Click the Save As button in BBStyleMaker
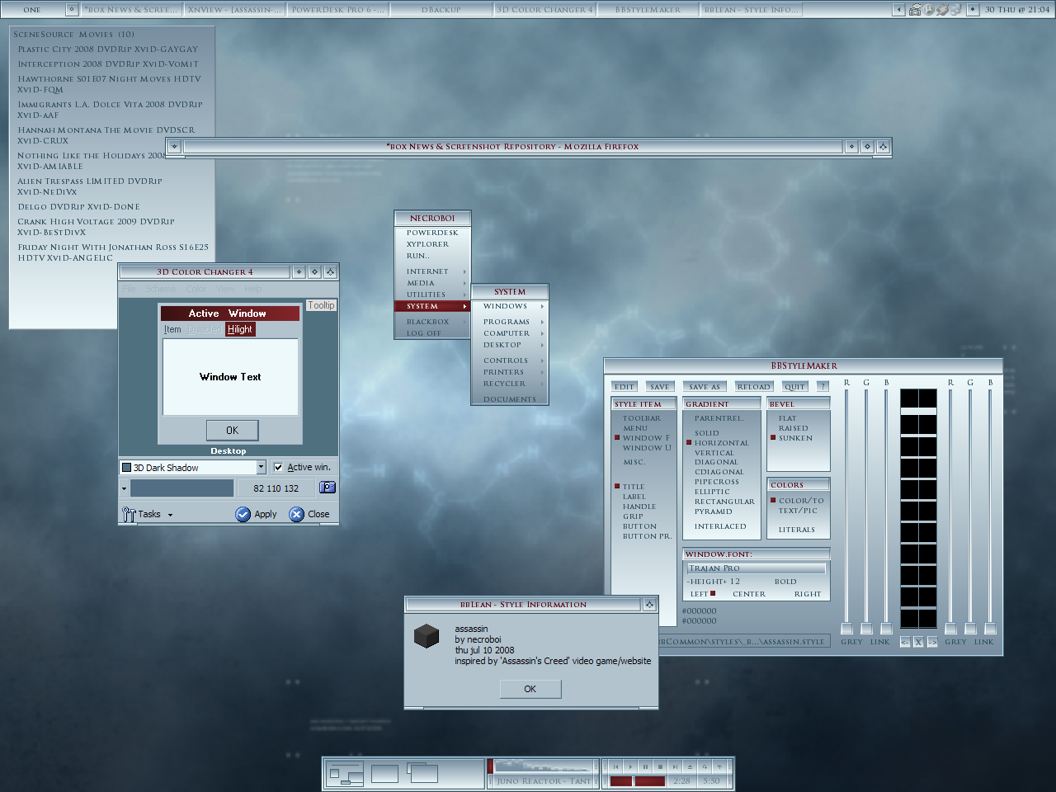Viewport: 1056px width, 792px height. pos(705,386)
